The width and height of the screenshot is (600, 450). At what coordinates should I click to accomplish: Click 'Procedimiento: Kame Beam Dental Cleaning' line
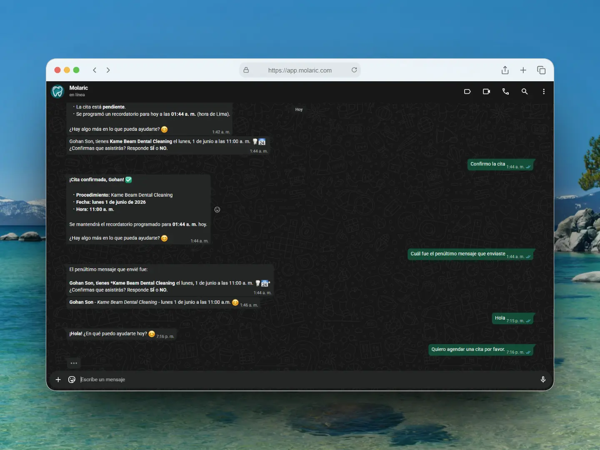(x=124, y=195)
